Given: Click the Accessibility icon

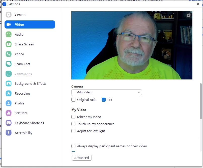Looking at the screenshot, I should click(9, 133).
